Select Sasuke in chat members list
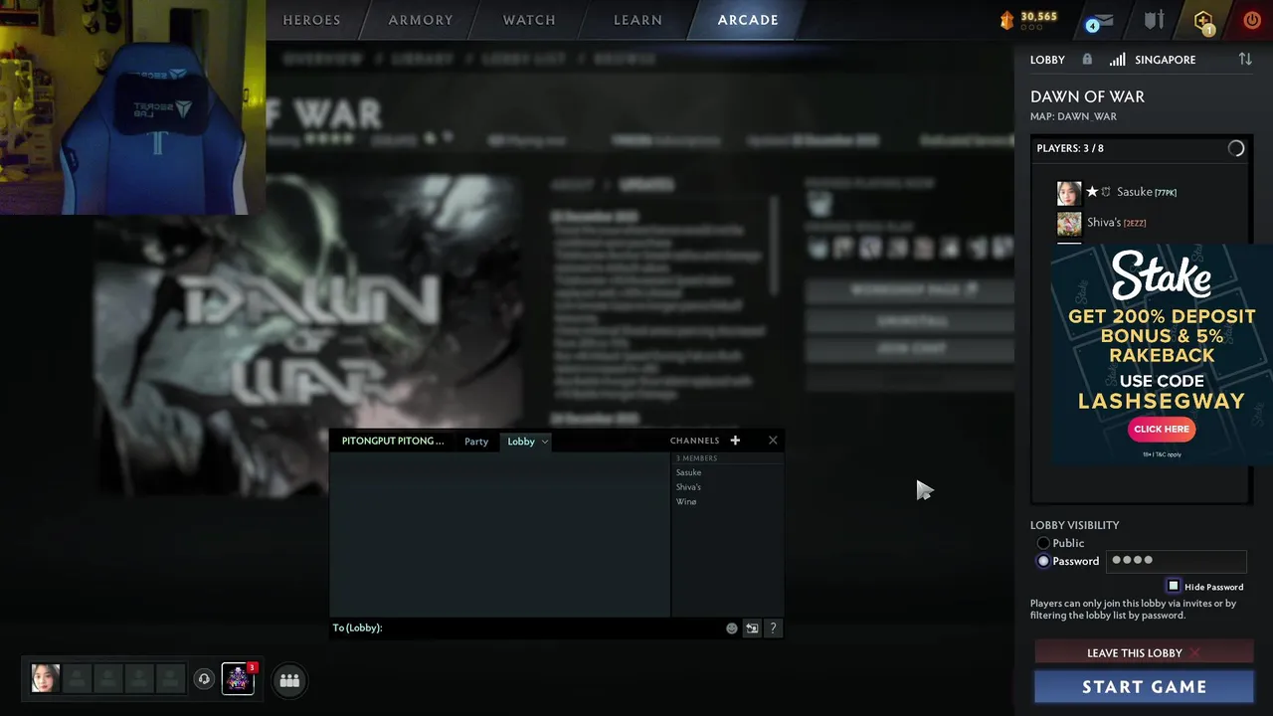This screenshot has width=1273, height=716. tap(688, 472)
